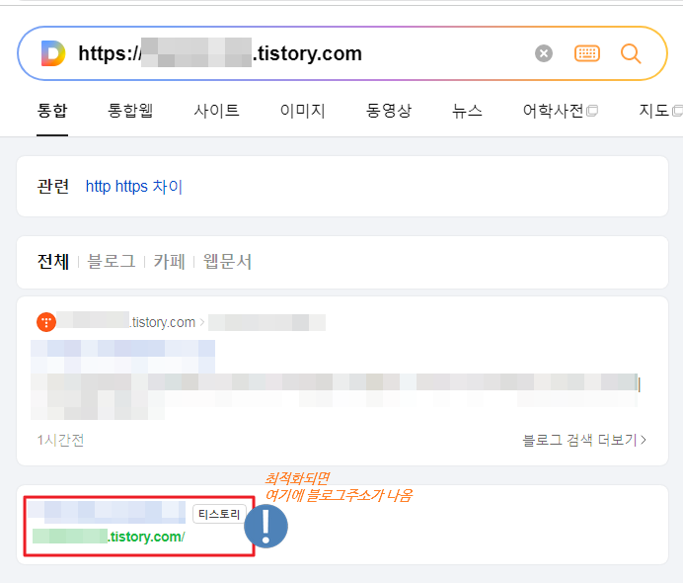
Task: Click the magnifier search icon
Action: [x=631, y=53]
